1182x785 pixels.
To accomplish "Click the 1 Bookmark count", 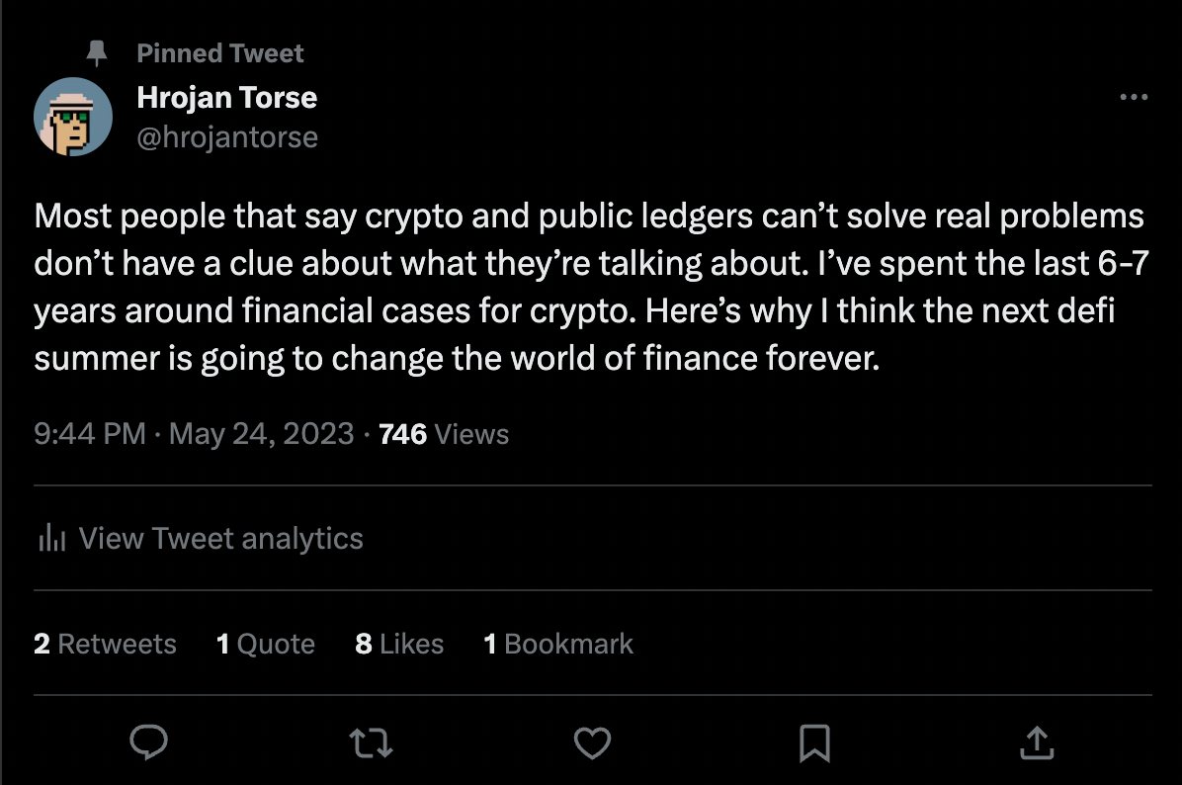I will (557, 645).
